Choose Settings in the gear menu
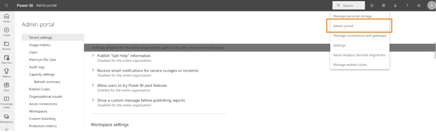 pyautogui.click(x=360, y=45)
